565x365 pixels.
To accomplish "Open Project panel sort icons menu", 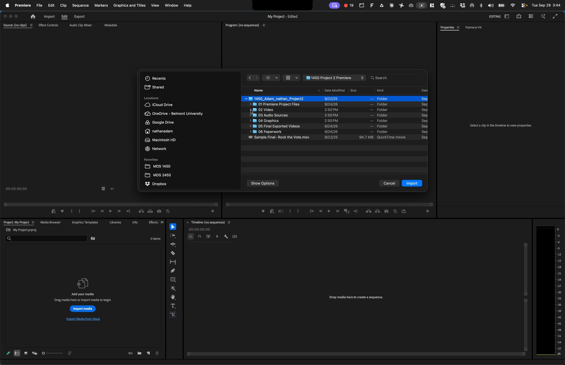I will [x=69, y=353].
